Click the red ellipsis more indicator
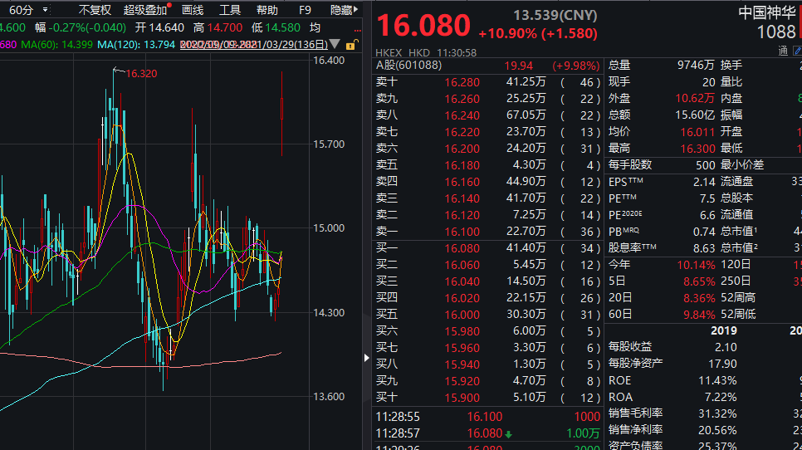802x450 pixels. (358, 30)
